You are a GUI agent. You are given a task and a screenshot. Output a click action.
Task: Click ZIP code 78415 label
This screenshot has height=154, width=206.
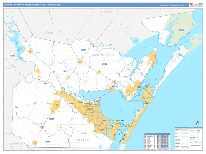[83, 133]
